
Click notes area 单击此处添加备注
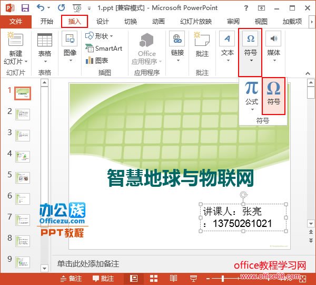pyautogui.click(x=88, y=264)
